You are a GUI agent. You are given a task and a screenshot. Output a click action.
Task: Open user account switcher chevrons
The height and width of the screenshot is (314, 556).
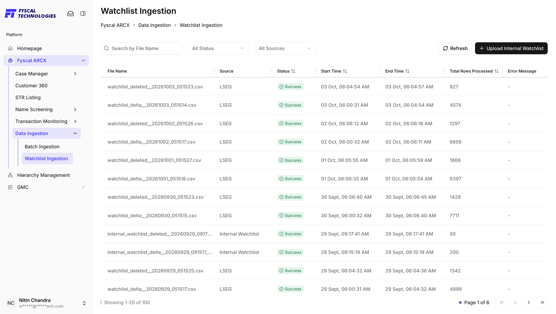[x=84, y=303]
